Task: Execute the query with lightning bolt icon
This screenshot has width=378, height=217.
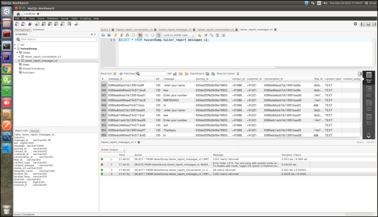Action: tap(116, 35)
